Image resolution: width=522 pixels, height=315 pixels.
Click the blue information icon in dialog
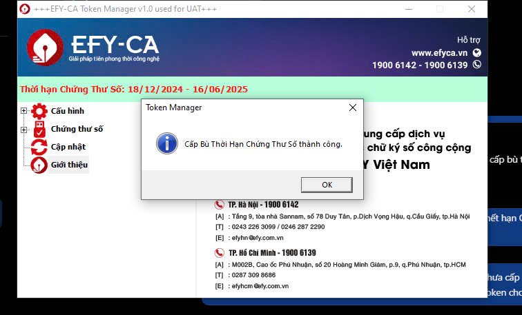click(167, 143)
